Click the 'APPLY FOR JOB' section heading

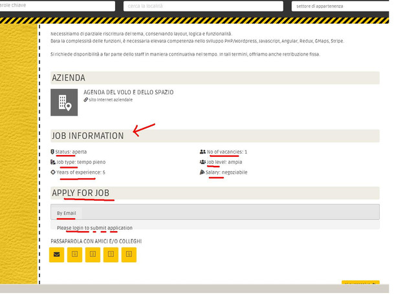click(x=80, y=193)
